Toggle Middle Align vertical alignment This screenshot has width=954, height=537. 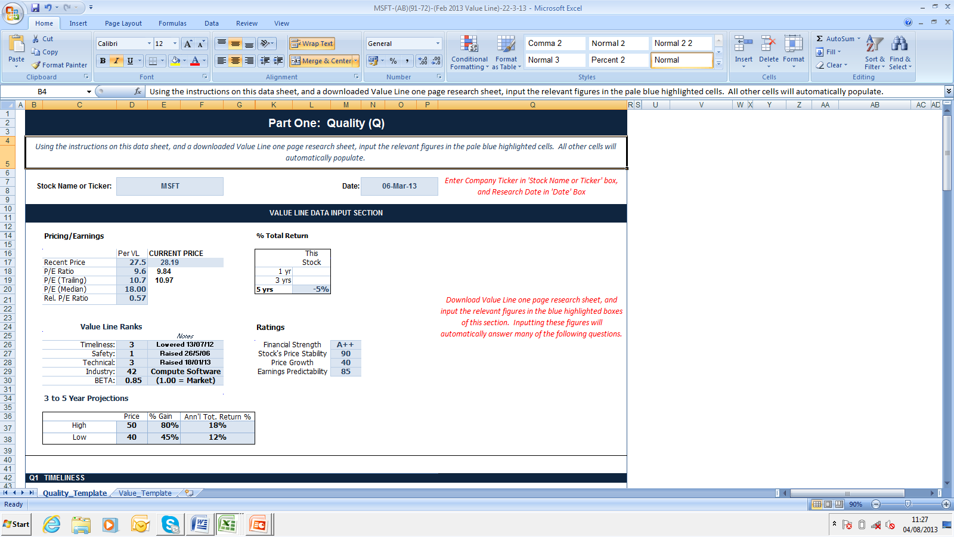coord(236,44)
